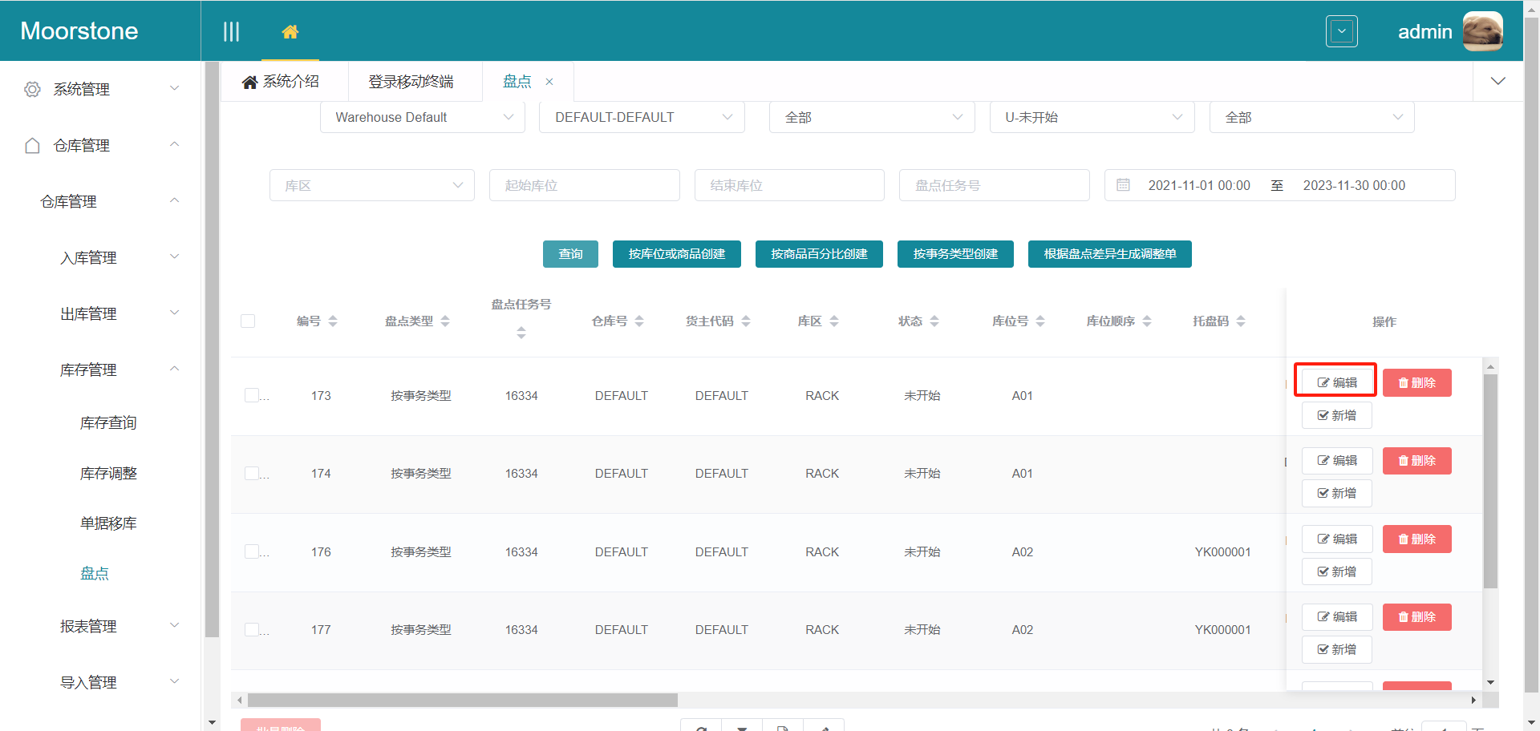Expand the 库区 dropdown filter
1540x731 pixels.
pos(372,185)
